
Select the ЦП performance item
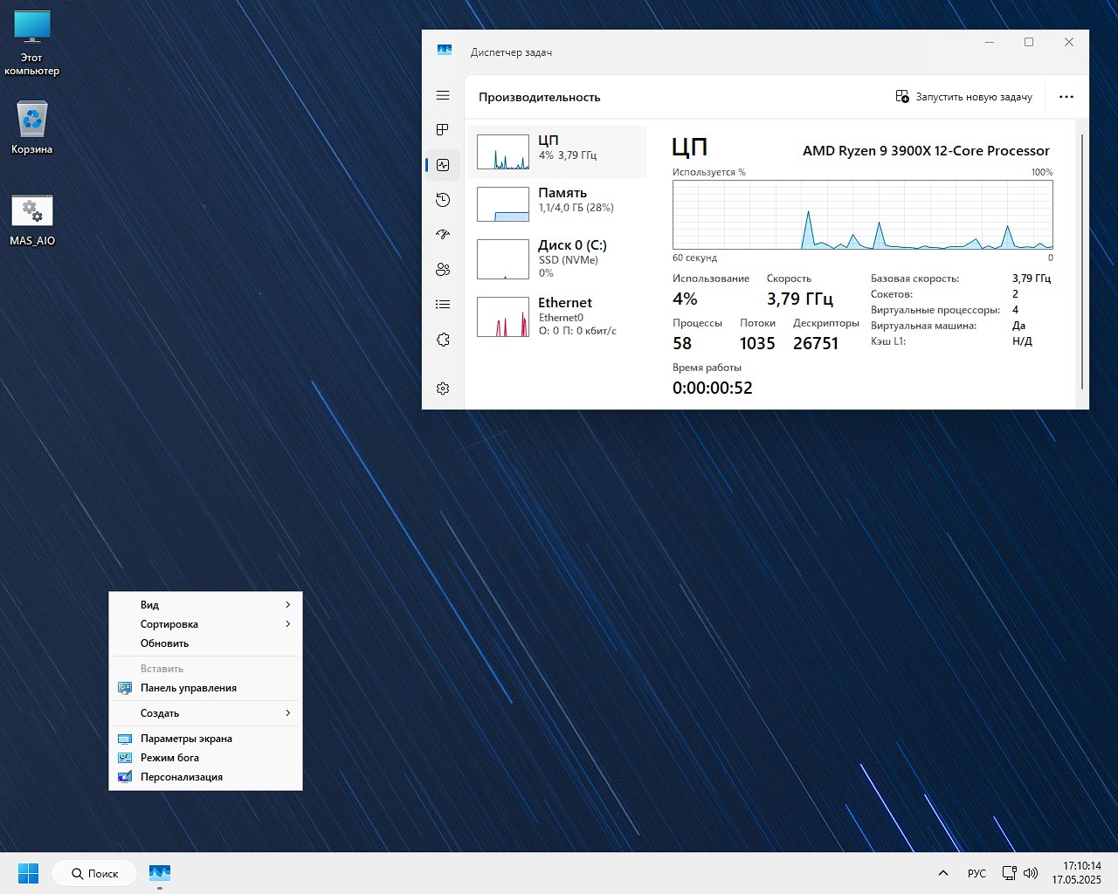point(557,152)
